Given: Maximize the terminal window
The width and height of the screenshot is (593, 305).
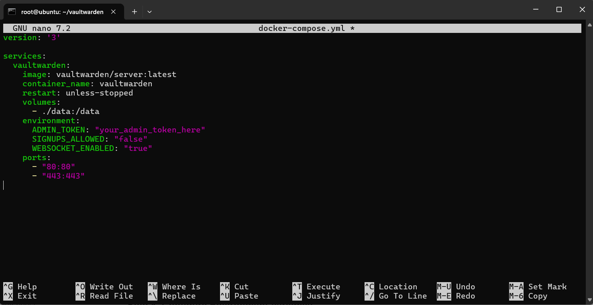Looking at the screenshot, I should (x=559, y=10).
